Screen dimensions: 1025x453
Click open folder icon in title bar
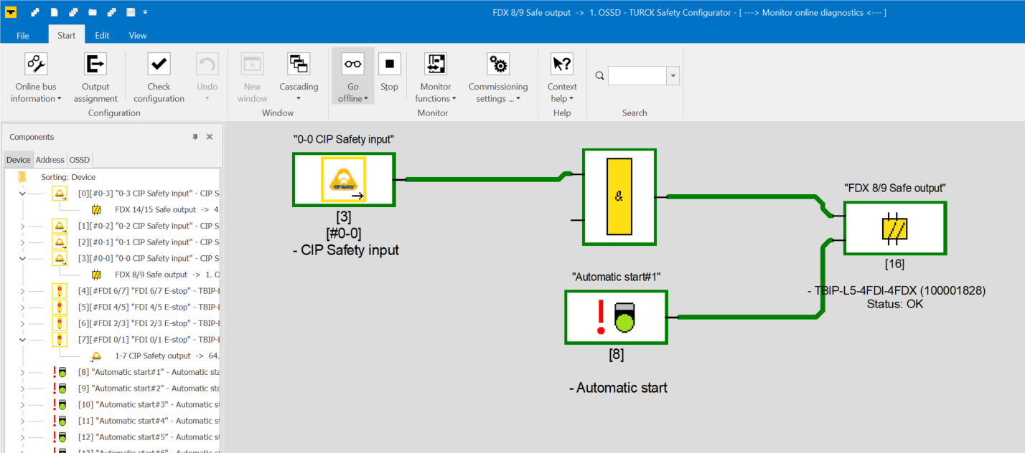point(93,12)
